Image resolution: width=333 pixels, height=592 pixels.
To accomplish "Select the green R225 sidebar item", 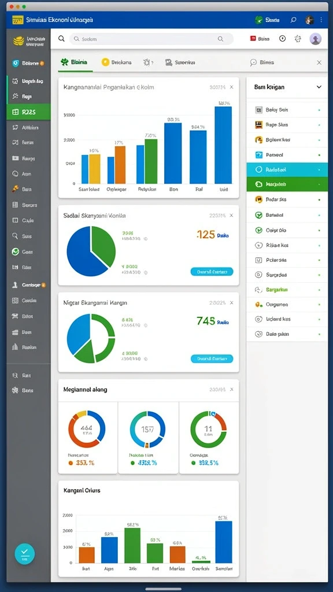I will tap(28, 112).
